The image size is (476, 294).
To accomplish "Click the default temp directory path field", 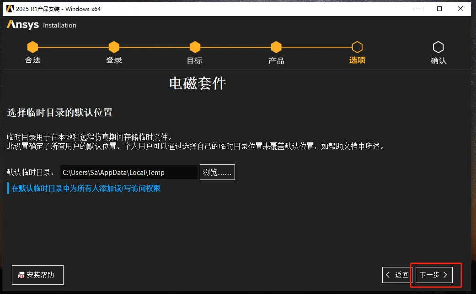I will (129, 172).
